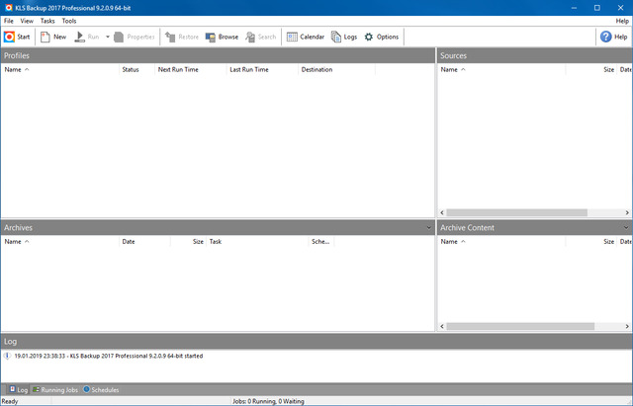Sort archives by Date column header
This screenshot has width=633, height=406.
click(129, 241)
